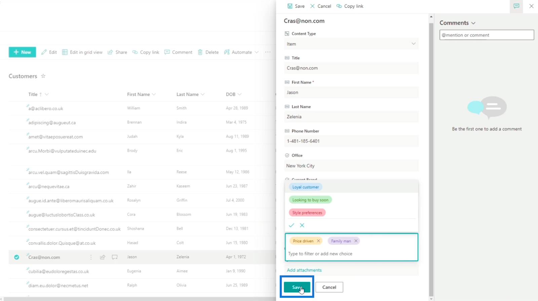Open the Content Type dropdown

[x=351, y=44]
